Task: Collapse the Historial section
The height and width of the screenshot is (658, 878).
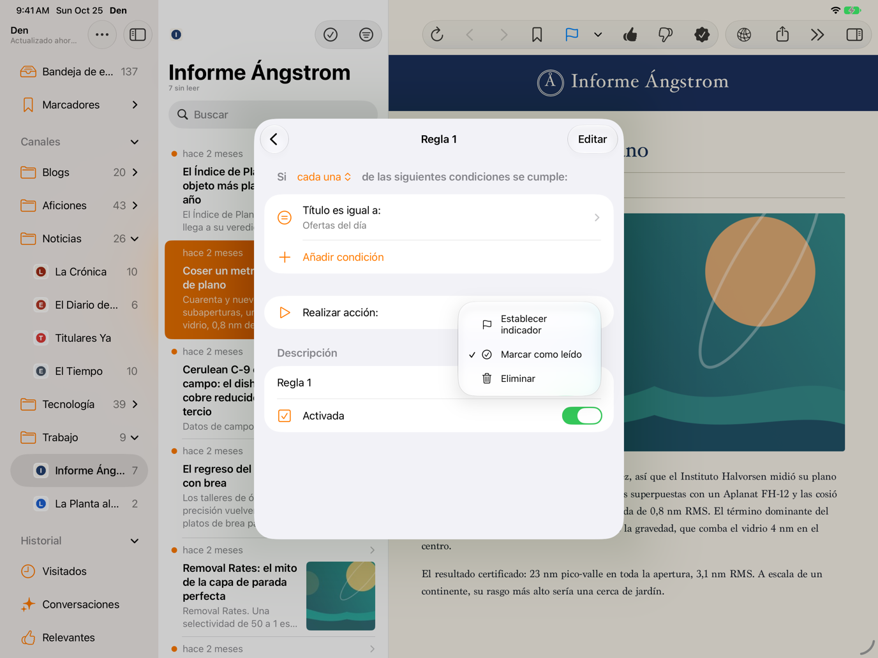Action: coord(135,541)
